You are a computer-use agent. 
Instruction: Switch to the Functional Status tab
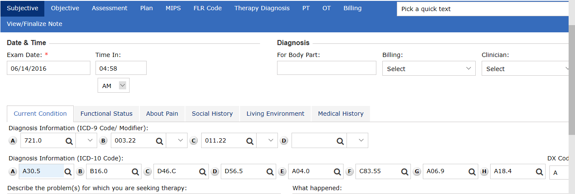(107, 114)
